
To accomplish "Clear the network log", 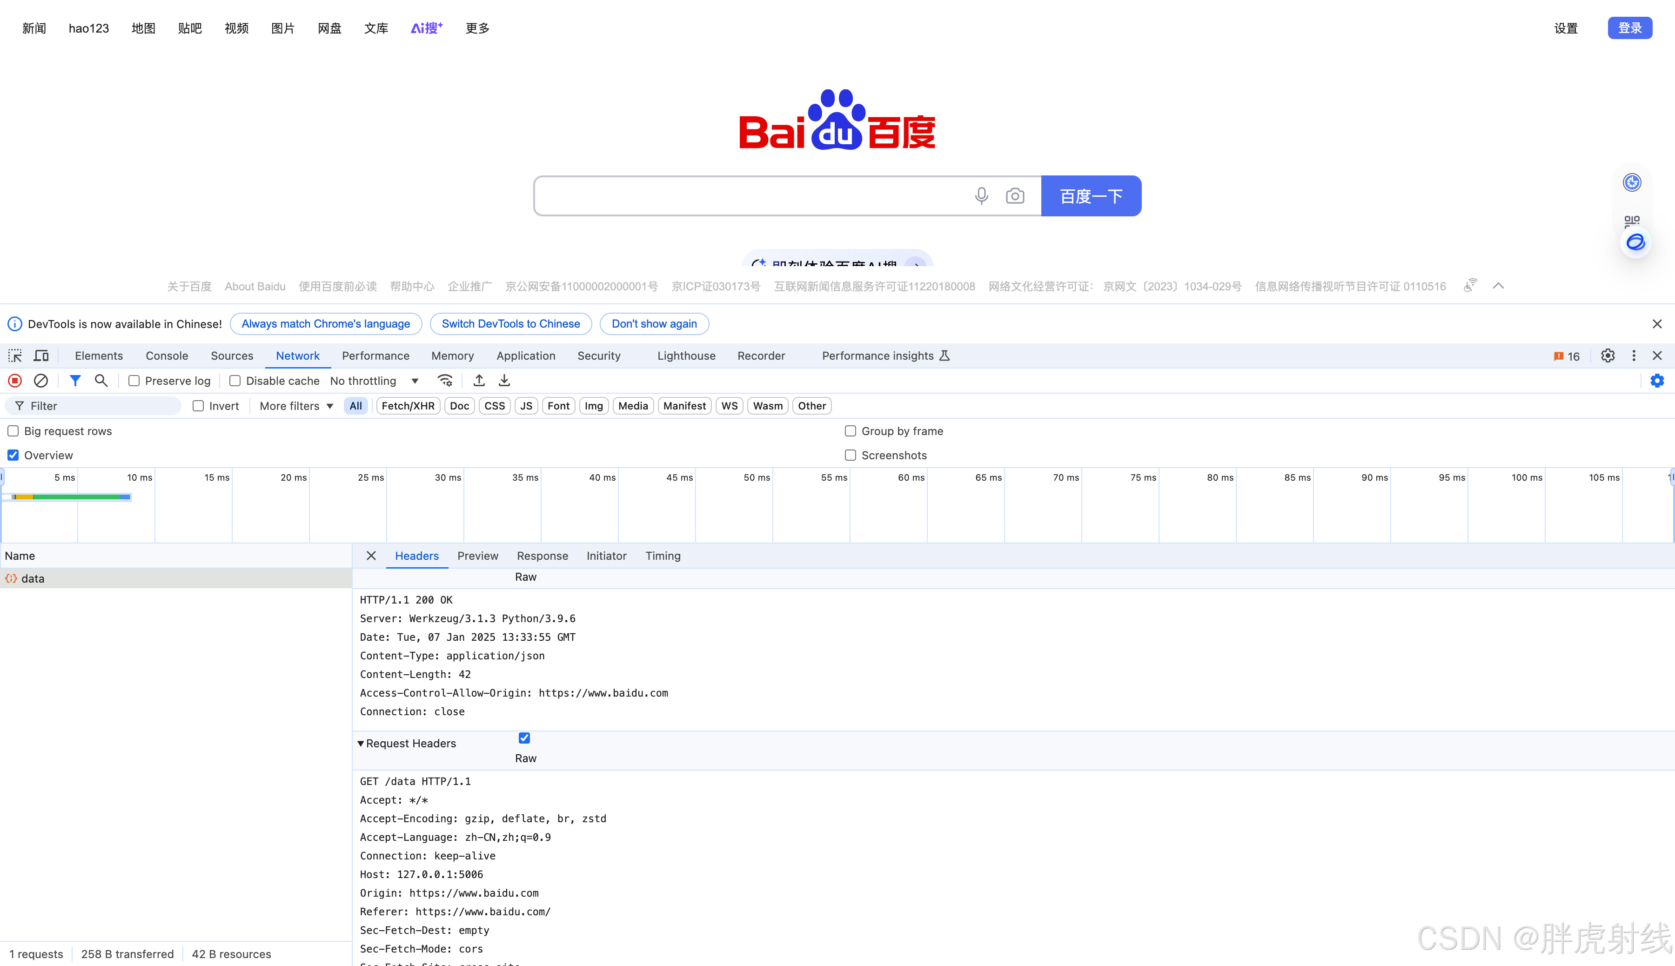I will click(40, 381).
